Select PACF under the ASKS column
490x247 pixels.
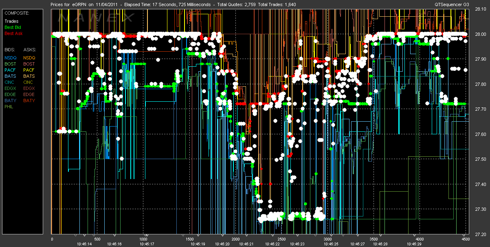click(x=29, y=70)
